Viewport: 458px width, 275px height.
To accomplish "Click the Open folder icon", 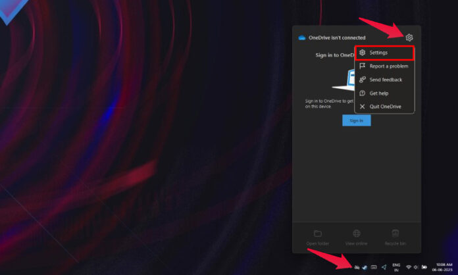I will [x=317, y=236].
